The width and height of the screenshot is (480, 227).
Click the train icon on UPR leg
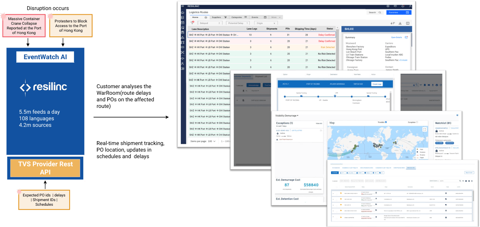point(334,97)
